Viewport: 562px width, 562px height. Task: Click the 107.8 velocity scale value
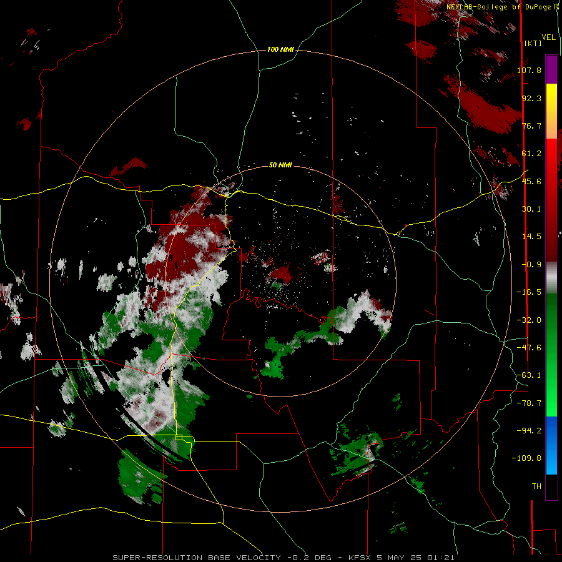coord(529,70)
